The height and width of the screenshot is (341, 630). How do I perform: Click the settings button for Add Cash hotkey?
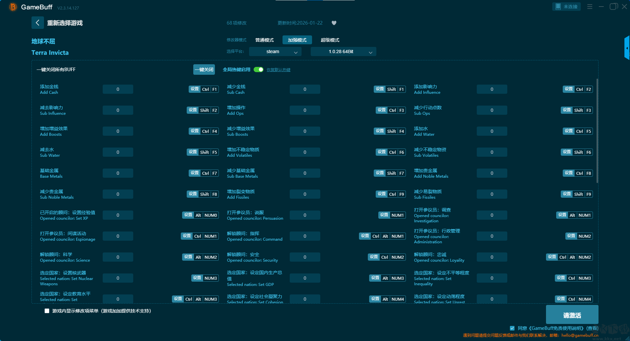click(x=195, y=89)
